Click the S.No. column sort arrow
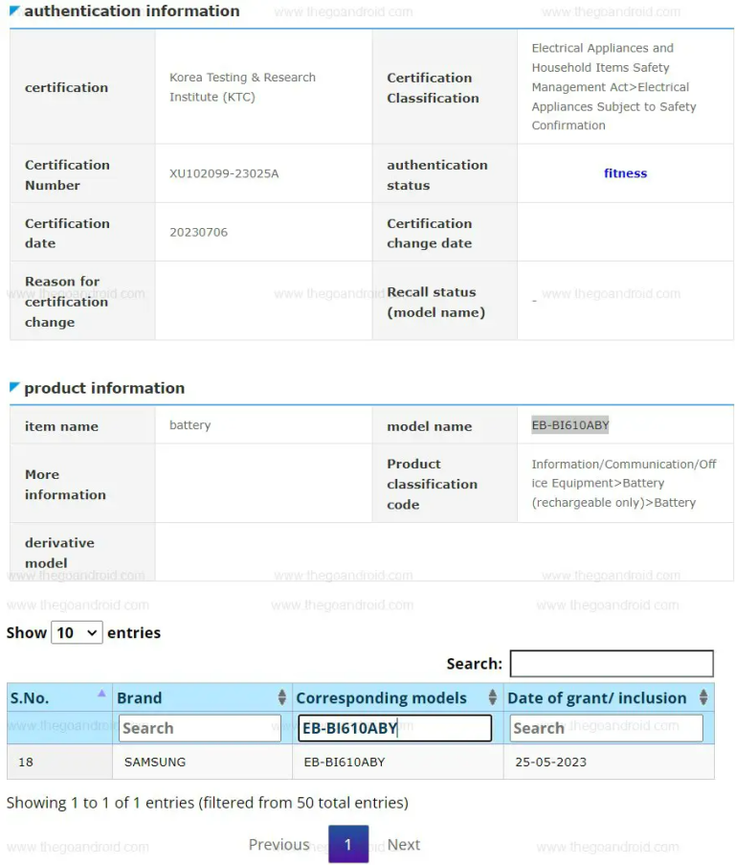This screenshot has width=735, height=865. (101, 694)
